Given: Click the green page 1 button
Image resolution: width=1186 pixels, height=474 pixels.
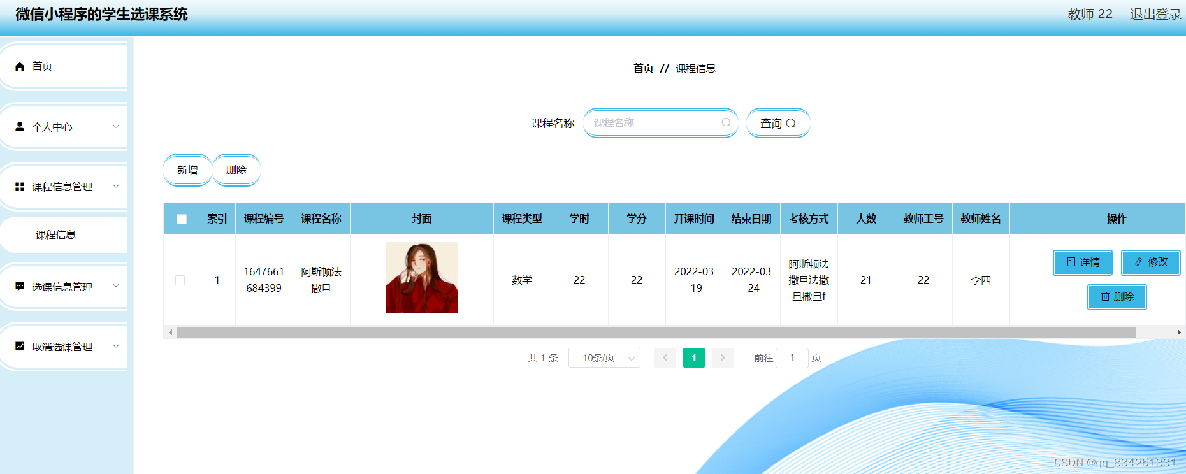Looking at the screenshot, I should point(694,358).
